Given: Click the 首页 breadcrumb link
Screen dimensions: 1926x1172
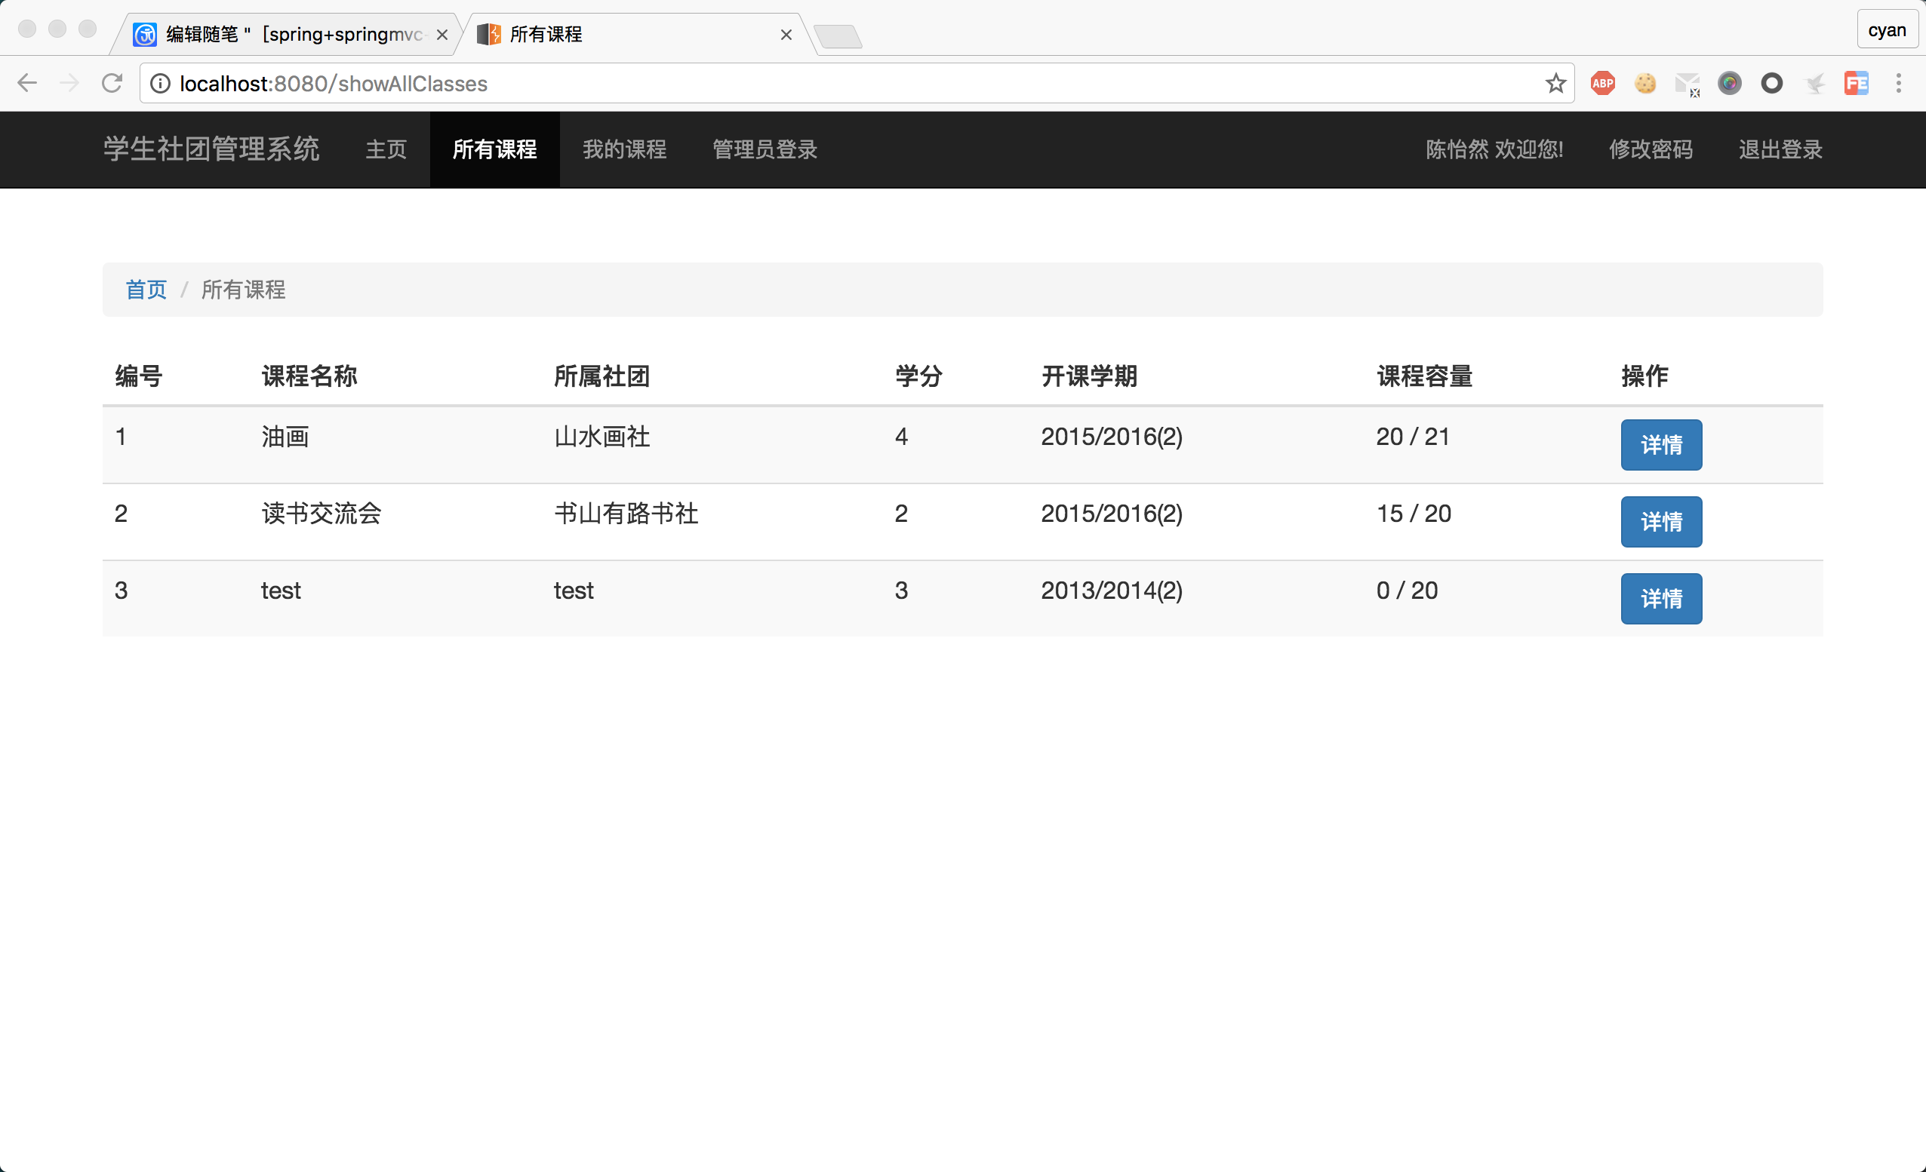Looking at the screenshot, I should pyautogui.click(x=146, y=289).
